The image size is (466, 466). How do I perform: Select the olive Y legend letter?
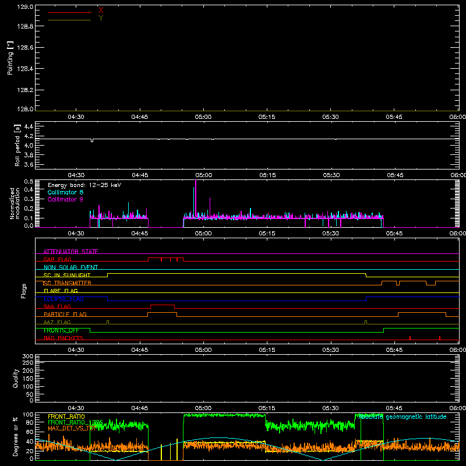(101, 18)
